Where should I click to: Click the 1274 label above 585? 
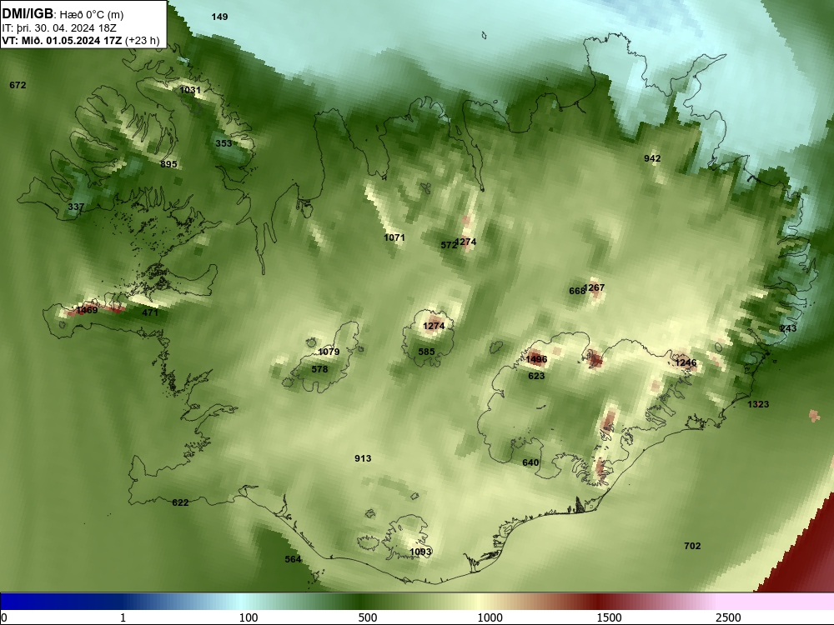434,326
